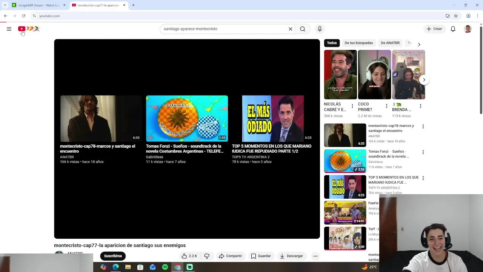The width and height of the screenshot is (483, 272).
Task: Click the Compartir button
Action: (x=230, y=256)
